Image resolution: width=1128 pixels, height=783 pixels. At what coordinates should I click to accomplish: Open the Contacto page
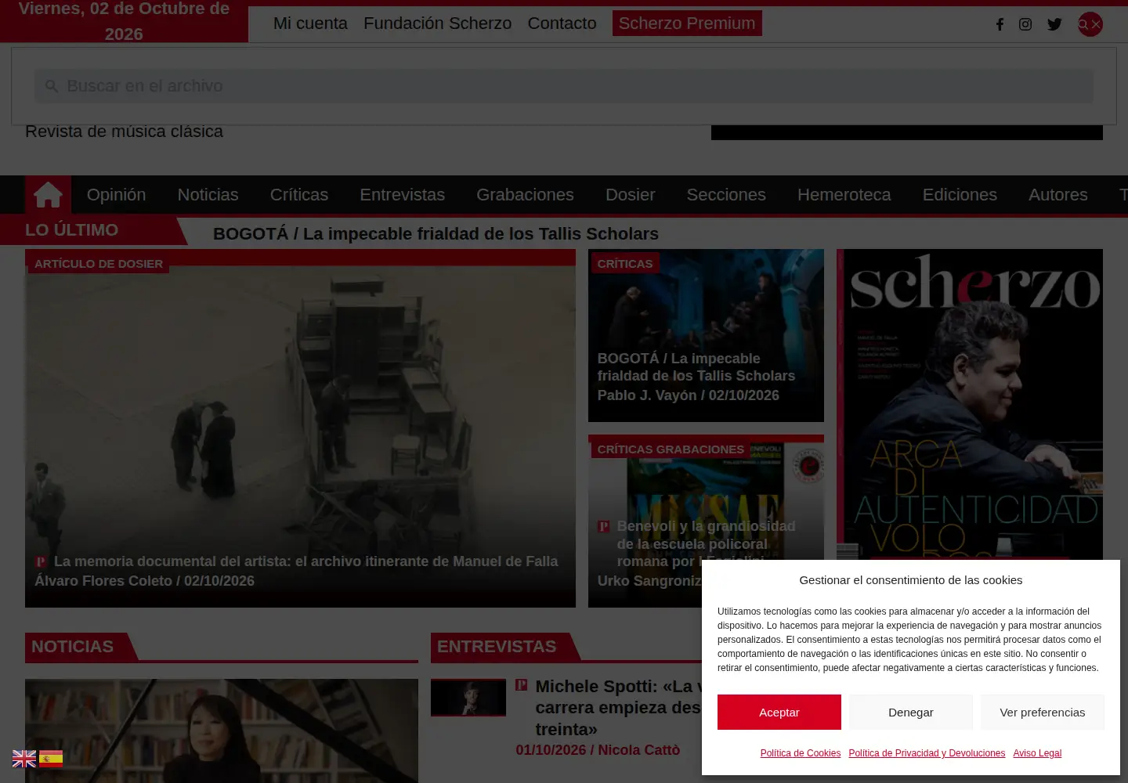[562, 23]
